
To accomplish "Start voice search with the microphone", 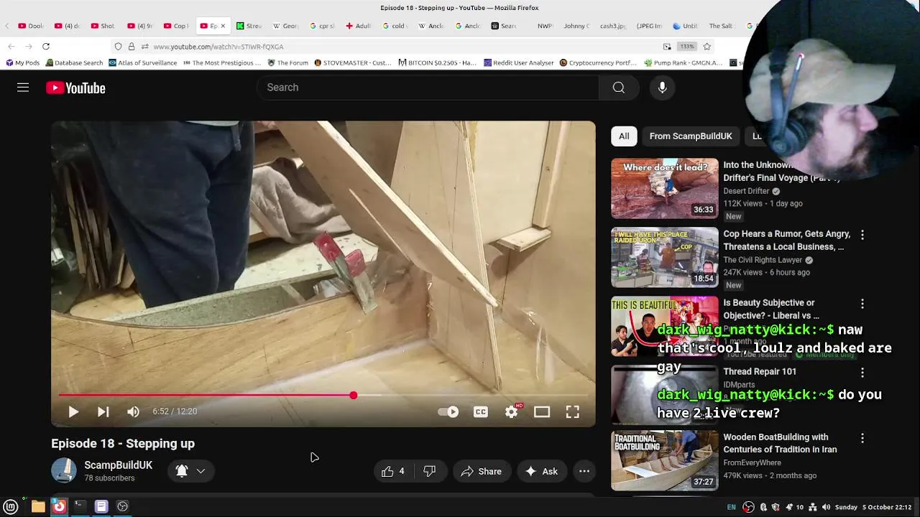I will (662, 88).
